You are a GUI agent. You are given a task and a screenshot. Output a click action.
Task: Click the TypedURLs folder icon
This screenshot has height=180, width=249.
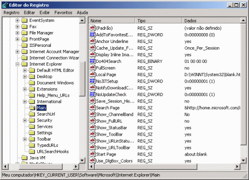click(32, 145)
